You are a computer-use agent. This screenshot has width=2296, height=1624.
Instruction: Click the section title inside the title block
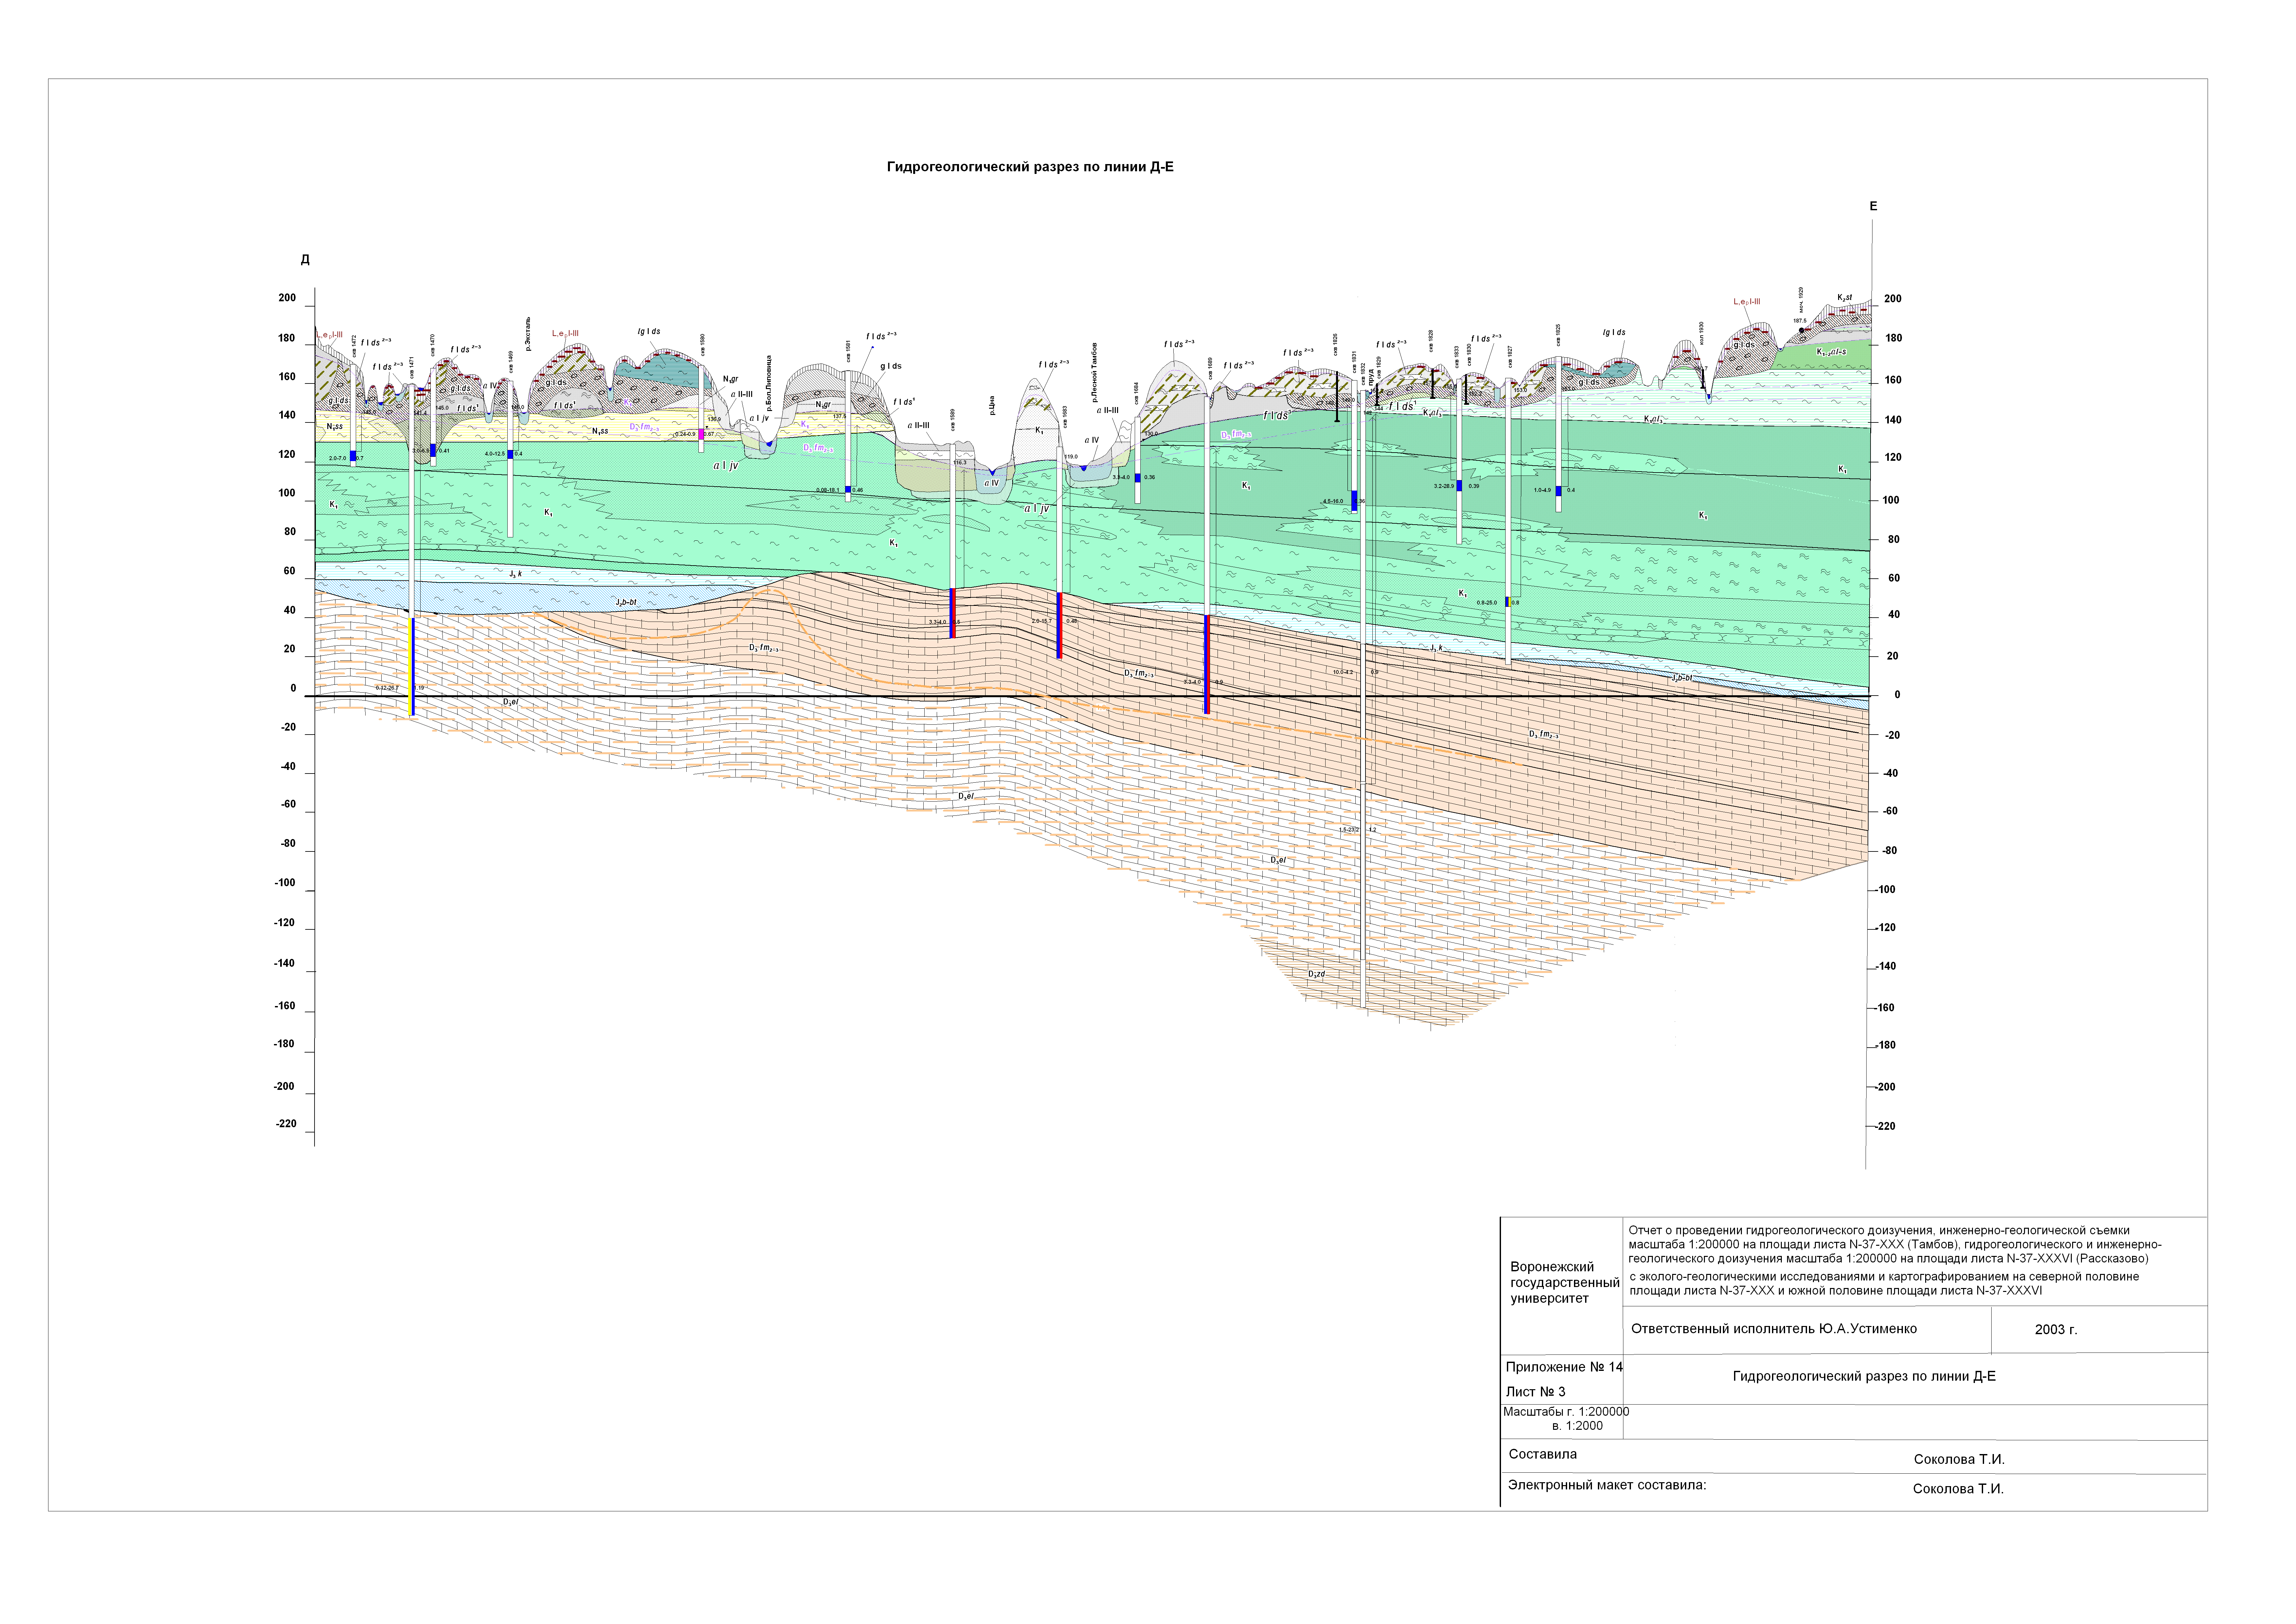tap(1864, 1377)
